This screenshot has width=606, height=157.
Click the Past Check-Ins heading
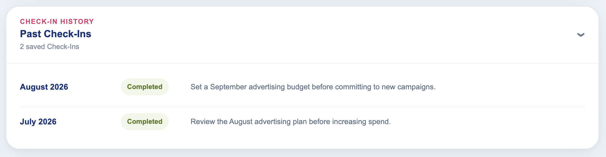click(x=55, y=34)
